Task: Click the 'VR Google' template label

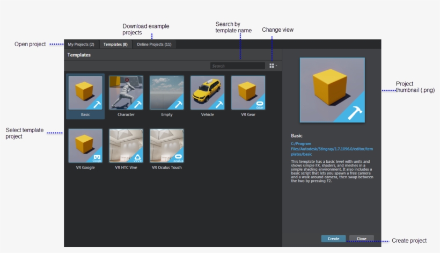Action: (x=85, y=168)
